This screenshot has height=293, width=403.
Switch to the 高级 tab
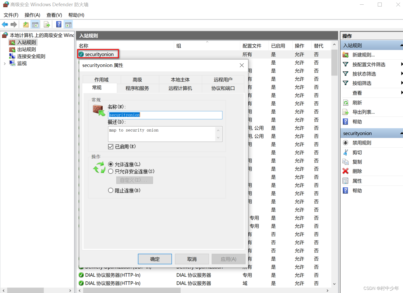pos(137,80)
